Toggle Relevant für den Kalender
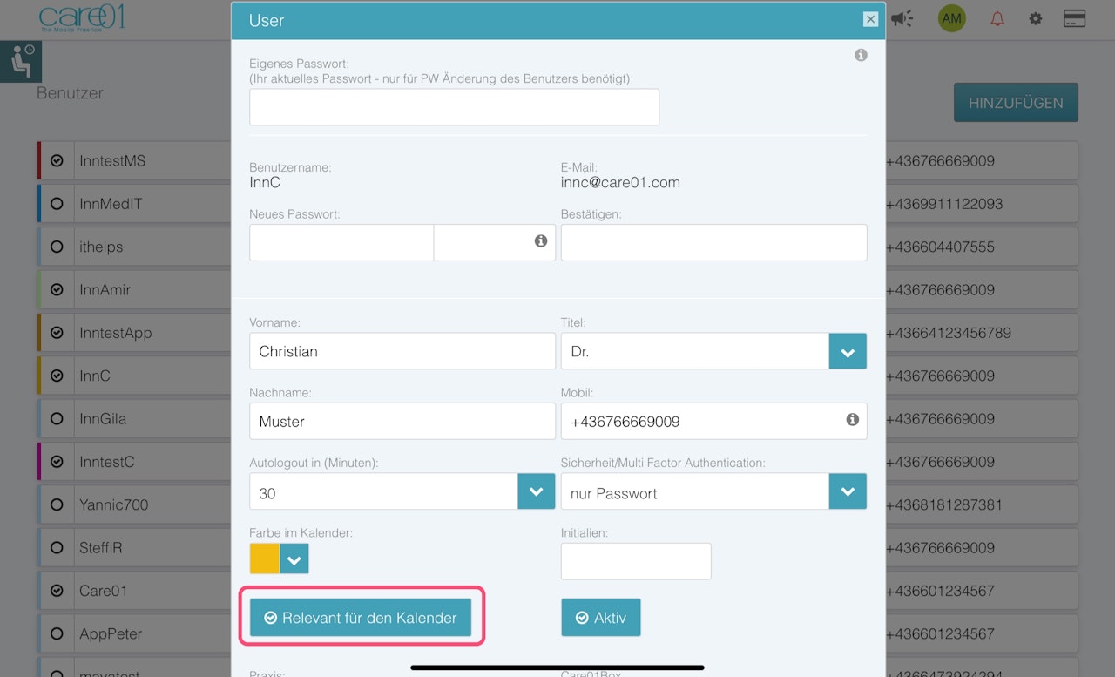The width and height of the screenshot is (1115, 677). coord(361,618)
